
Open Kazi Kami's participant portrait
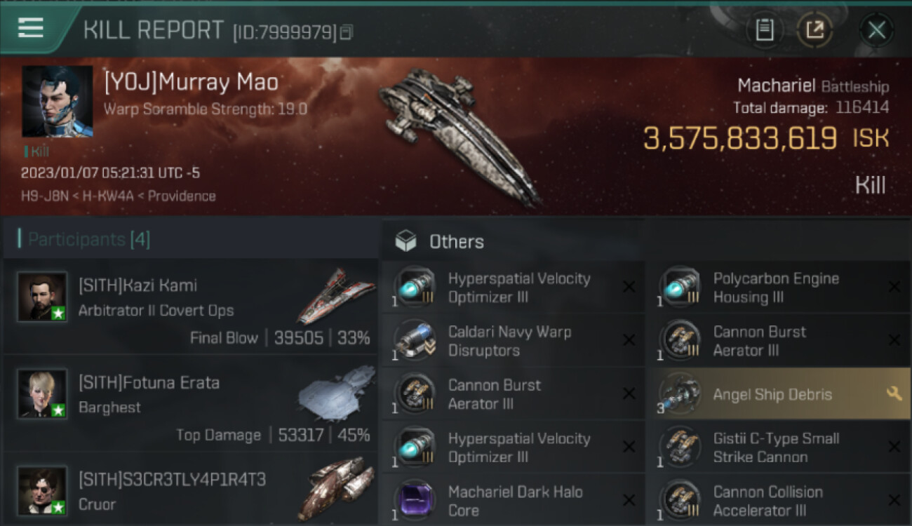(43, 297)
